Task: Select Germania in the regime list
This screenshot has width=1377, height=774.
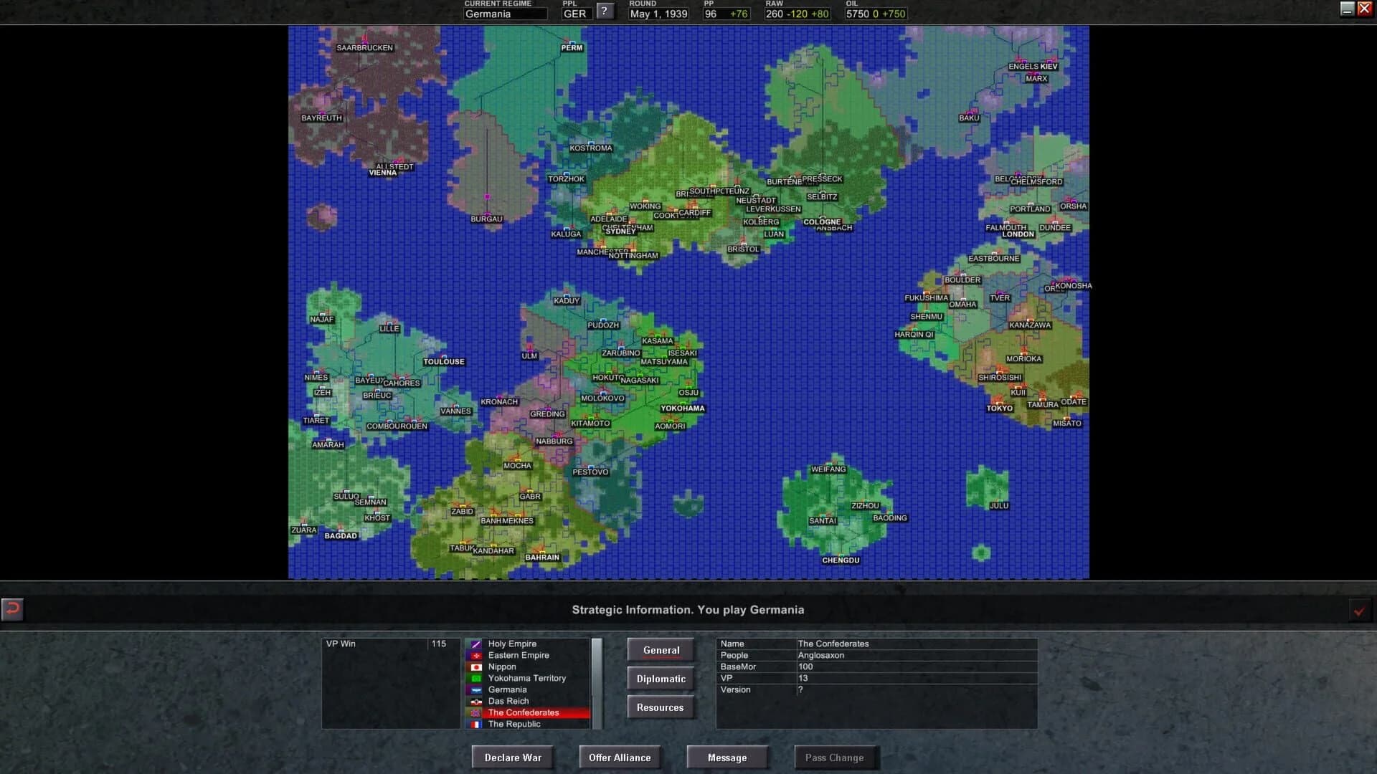Action: [x=507, y=689]
